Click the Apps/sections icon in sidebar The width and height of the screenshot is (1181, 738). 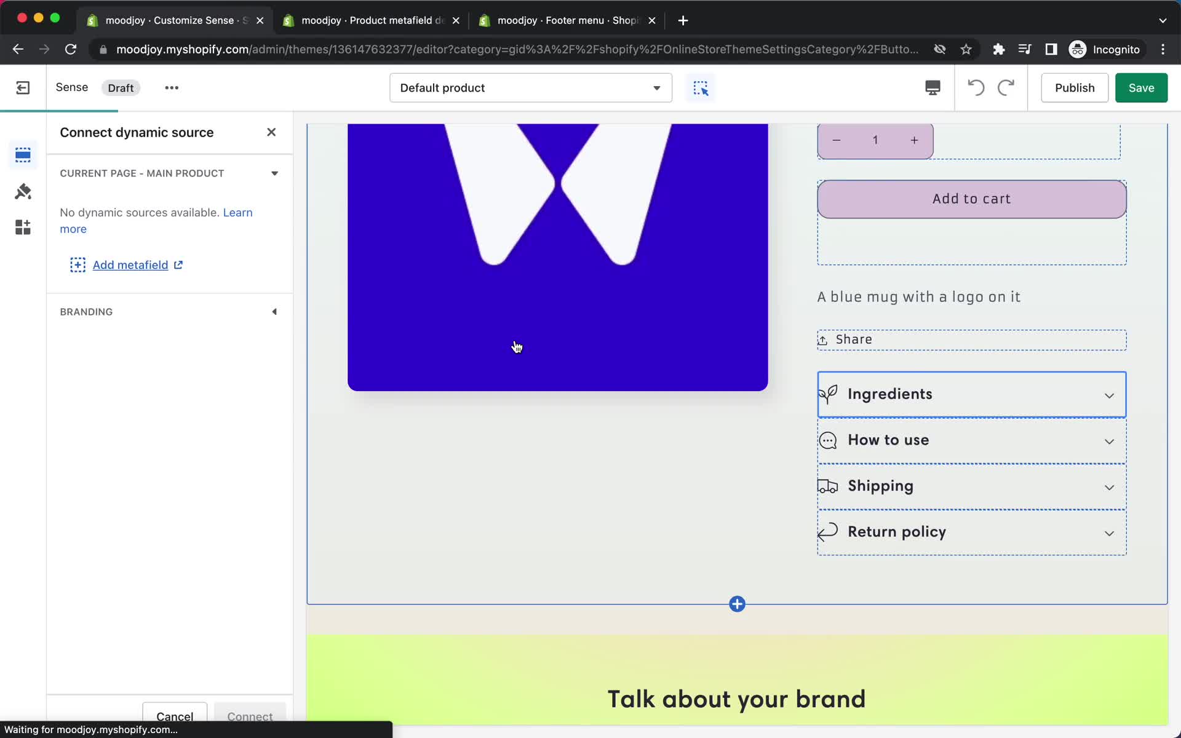click(x=23, y=227)
